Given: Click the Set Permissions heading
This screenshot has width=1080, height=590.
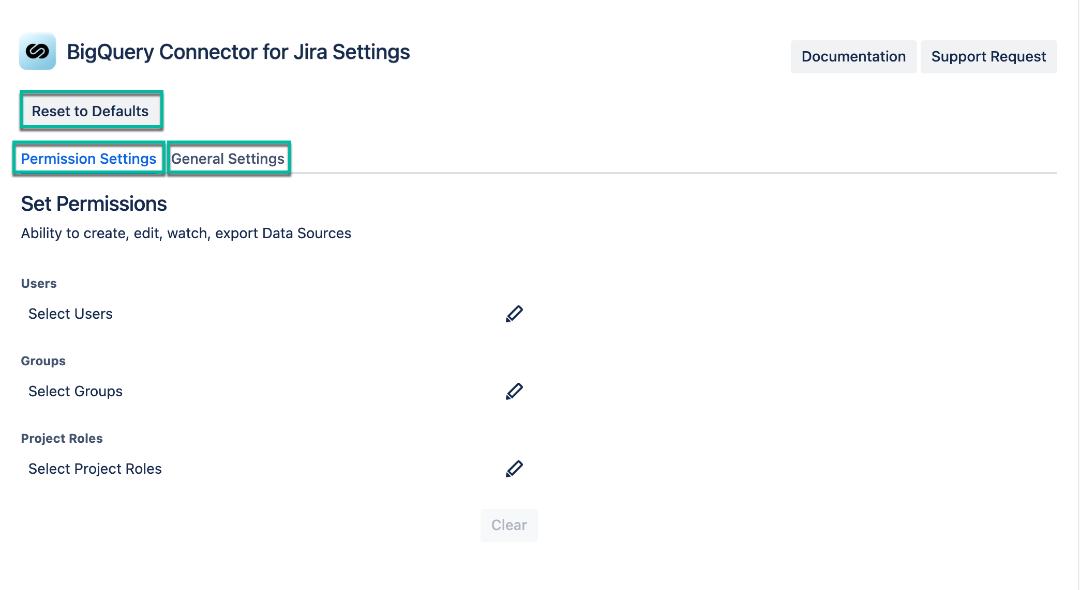Looking at the screenshot, I should [94, 204].
